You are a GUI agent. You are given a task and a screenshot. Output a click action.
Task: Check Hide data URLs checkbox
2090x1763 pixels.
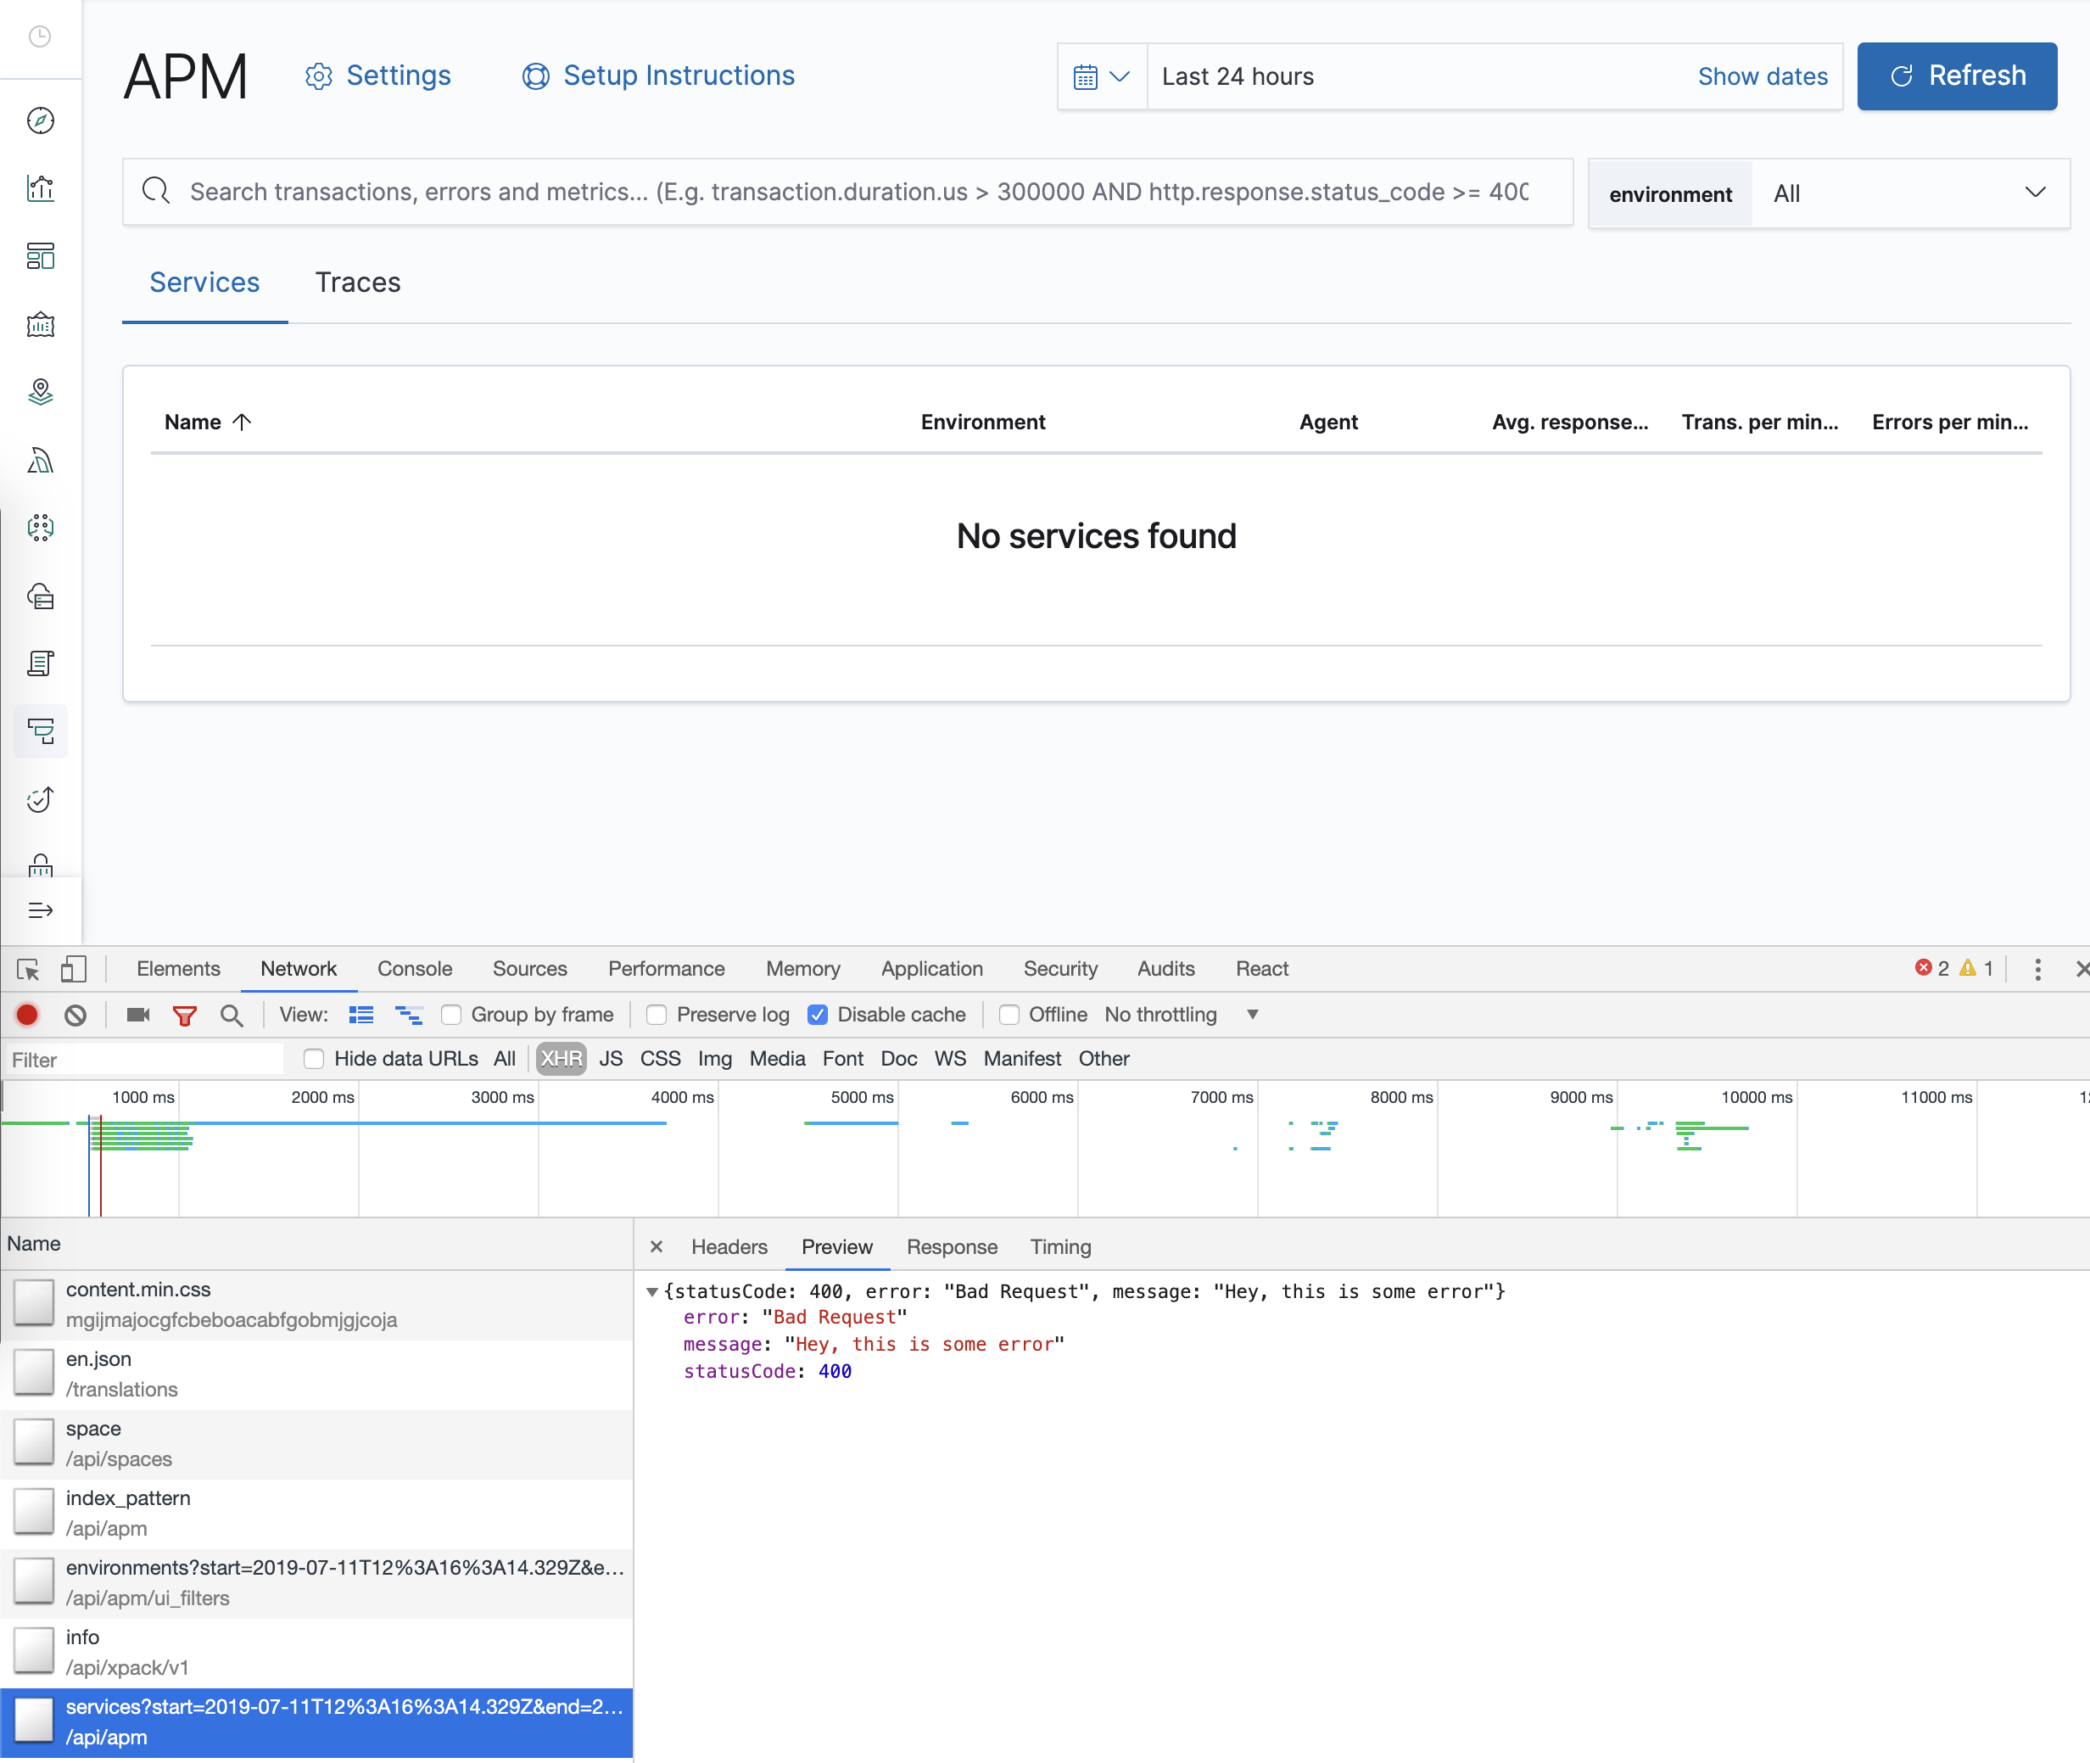click(314, 1059)
